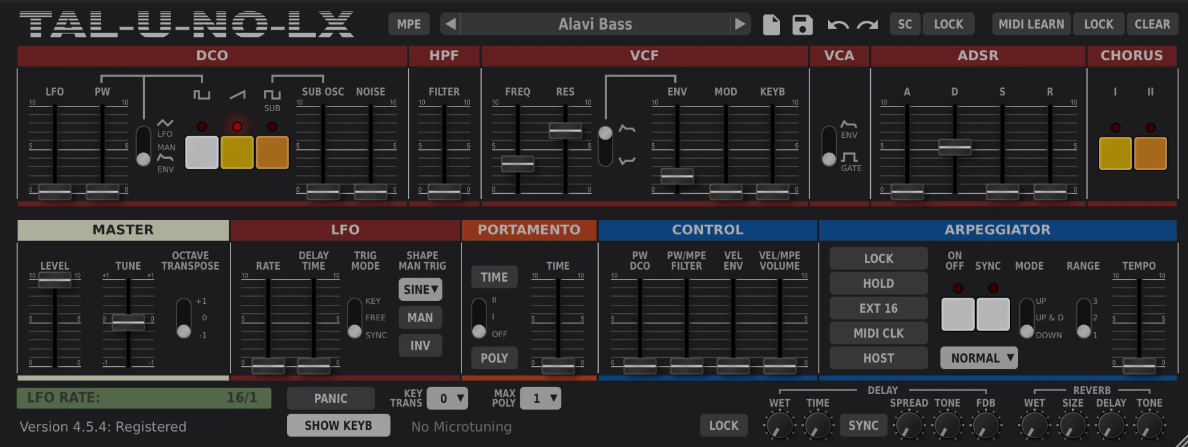The height and width of the screenshot is (447, 1188).
Task: Flip the OCTAVE TRANSPOSE switch
Action: click(184, 319)
